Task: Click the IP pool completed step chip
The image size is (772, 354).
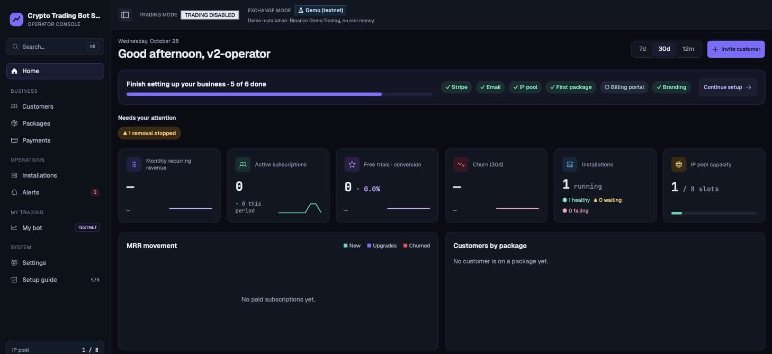Action: [525, 87]
